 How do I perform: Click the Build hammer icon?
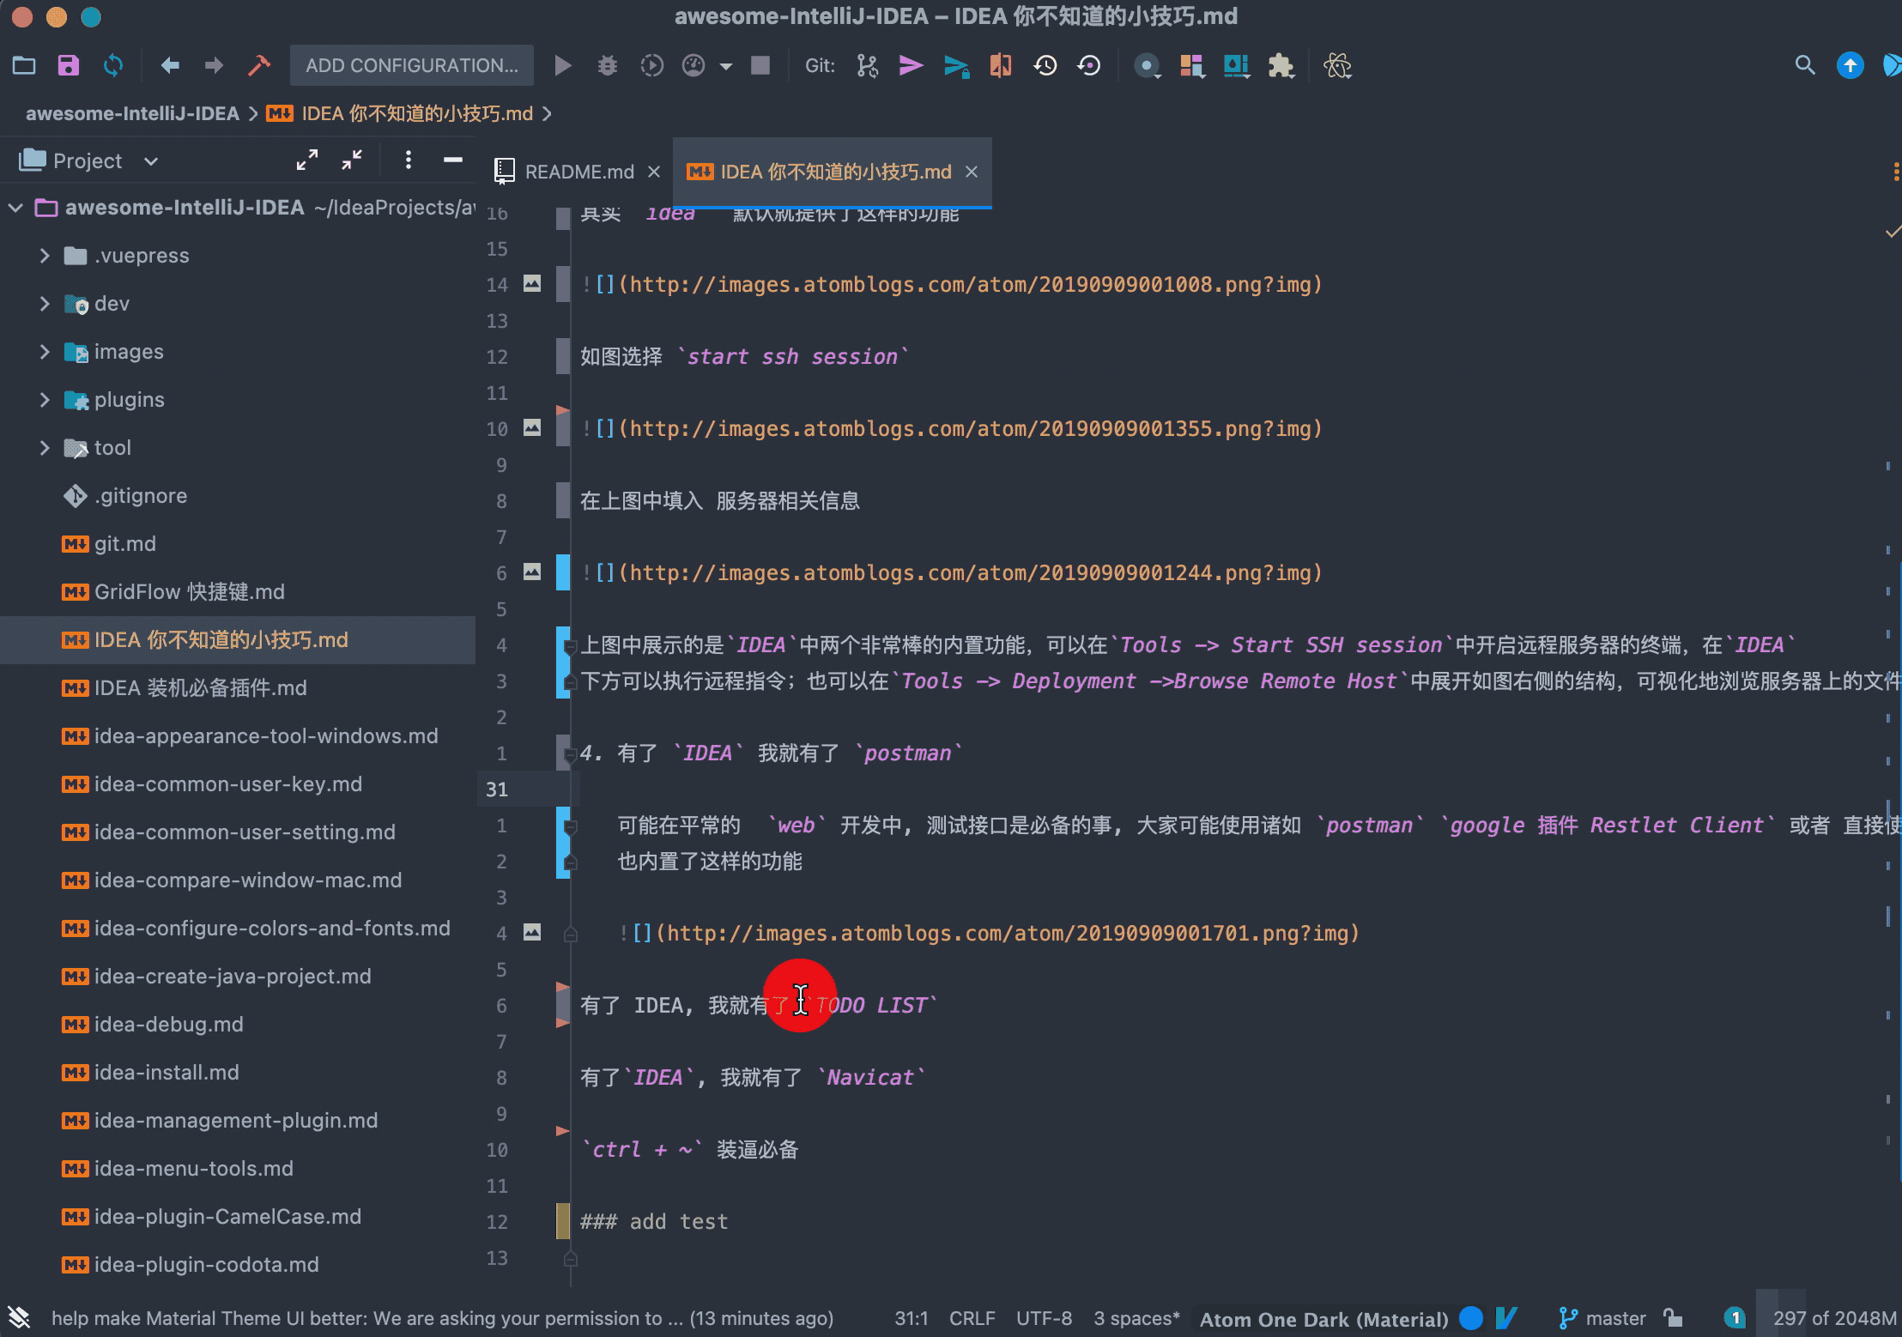click(258, 65)
